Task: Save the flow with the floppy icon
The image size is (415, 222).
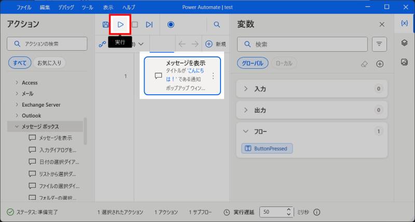Action: pos(106,24)
